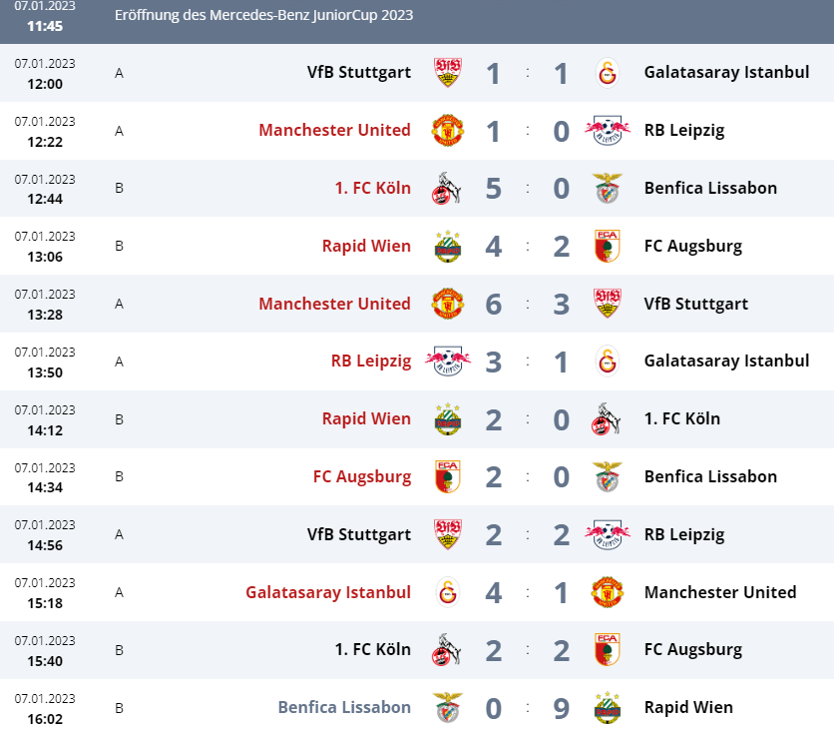Open FC Augsburg link in 14:34 match

coord(362,476)
